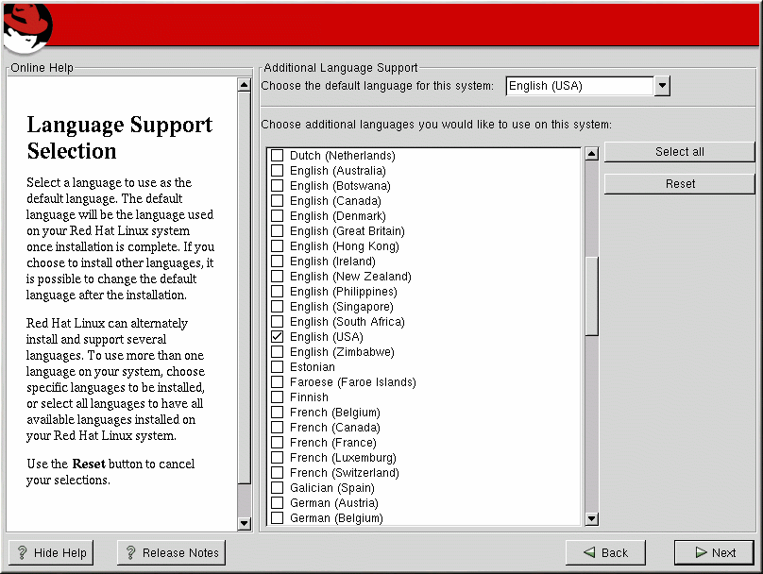Click bold Reset word in help text
The height and width of the screenshot is (574, 763).
point(89,464)
